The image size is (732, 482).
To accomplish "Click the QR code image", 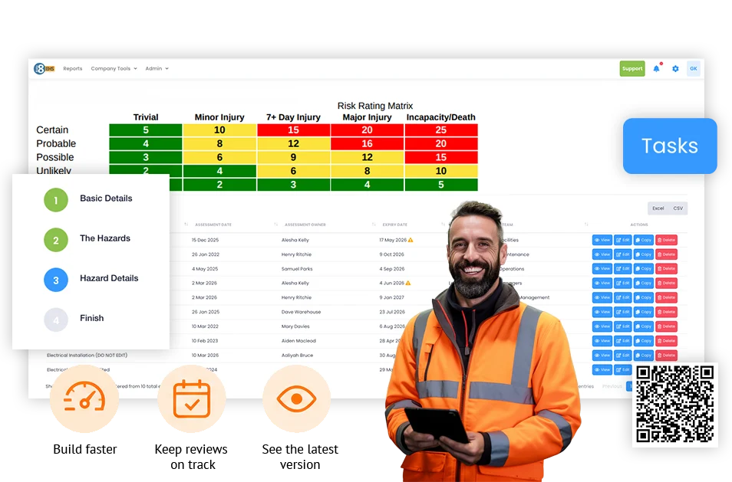I will pos(675,405).
